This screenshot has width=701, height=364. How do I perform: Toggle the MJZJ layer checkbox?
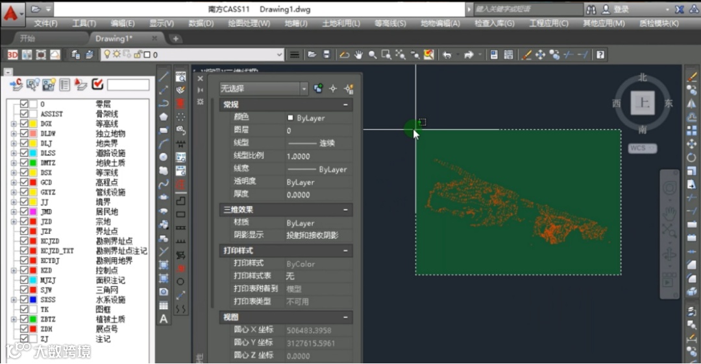pos(24,280)
